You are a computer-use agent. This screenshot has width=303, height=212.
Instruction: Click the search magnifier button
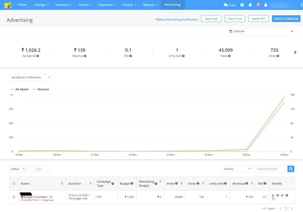[x=291, y=169]
